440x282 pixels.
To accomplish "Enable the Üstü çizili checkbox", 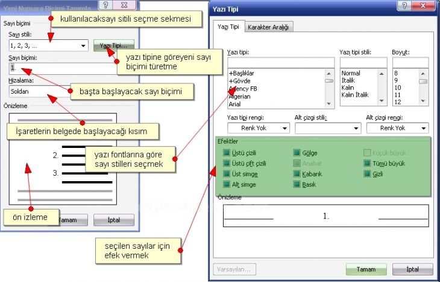I will 227,153.
